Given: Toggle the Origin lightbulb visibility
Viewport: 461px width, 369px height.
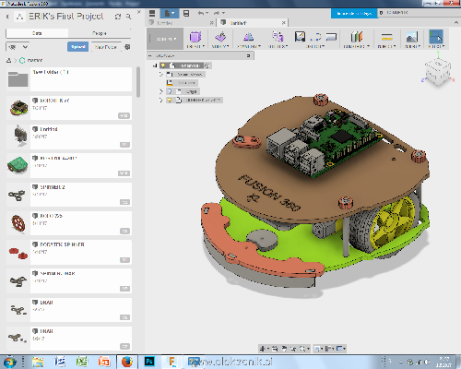Looking at the screenshot, I should click(170, 91).
